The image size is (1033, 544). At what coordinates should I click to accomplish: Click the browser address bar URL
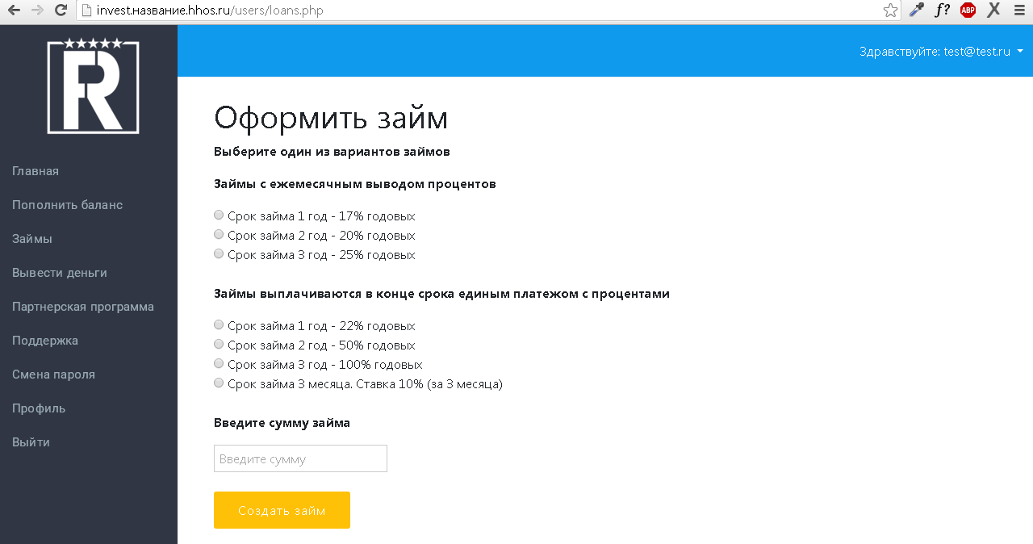(484, 10)
